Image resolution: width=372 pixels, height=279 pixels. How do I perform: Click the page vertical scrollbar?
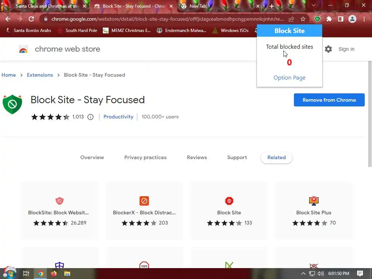[x=370, y=114]
